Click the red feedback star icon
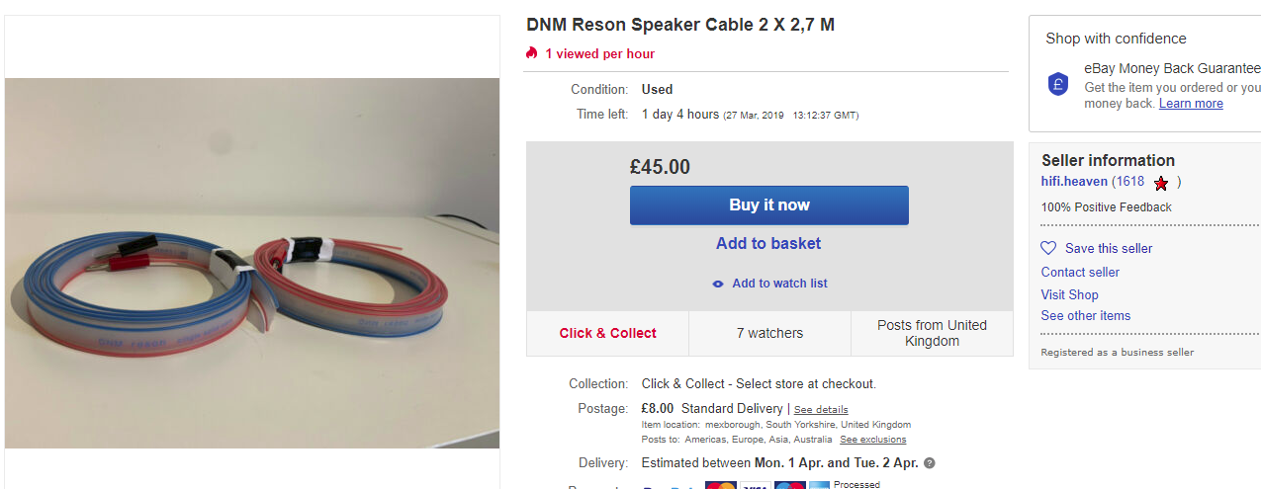 point(1161,183)
